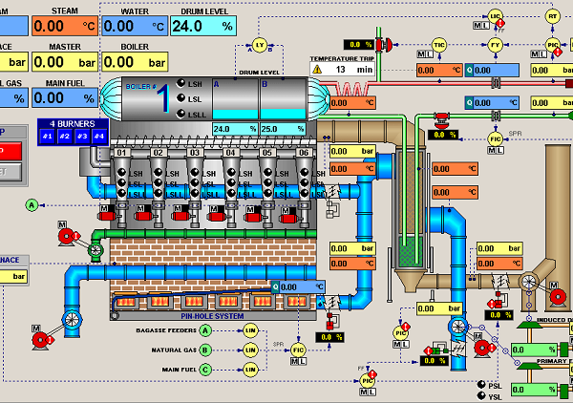Open the LIN block for bagasse feeders
The image size is (573, 403).
250,330
